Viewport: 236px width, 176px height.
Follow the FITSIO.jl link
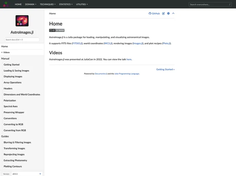tap(77, 43)
